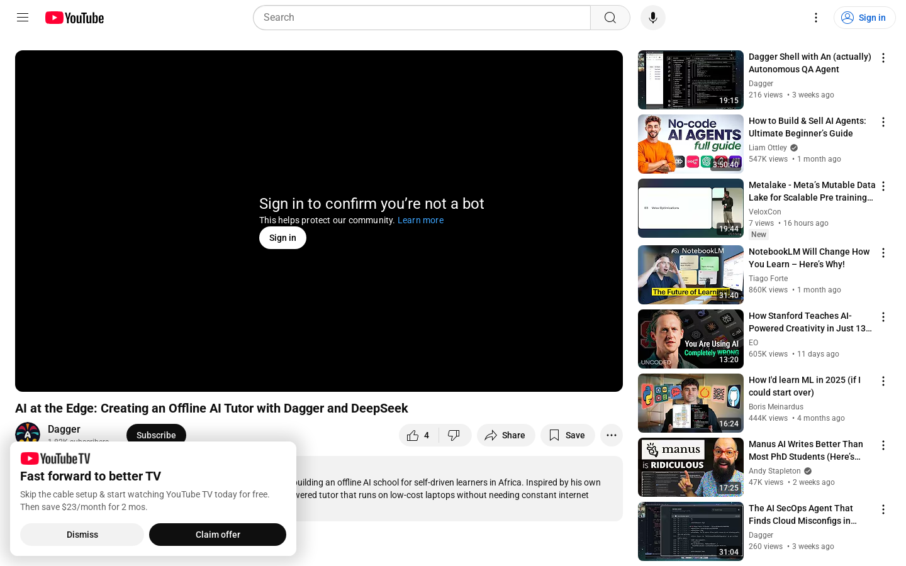Viewport: 906px width, 566px height.
Task: Open options for the Metalake video
Action: point(883,186)
